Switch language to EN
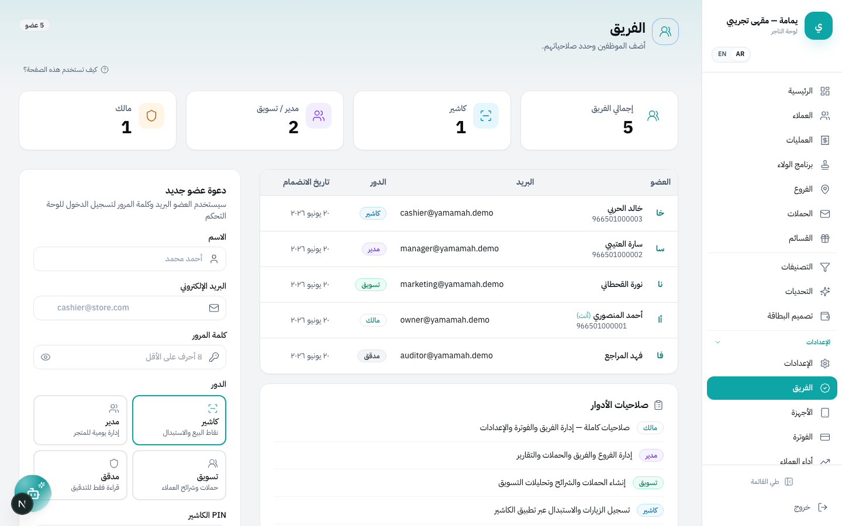Image resolution: width=842 pixels, height=526 pixels. 722,54
